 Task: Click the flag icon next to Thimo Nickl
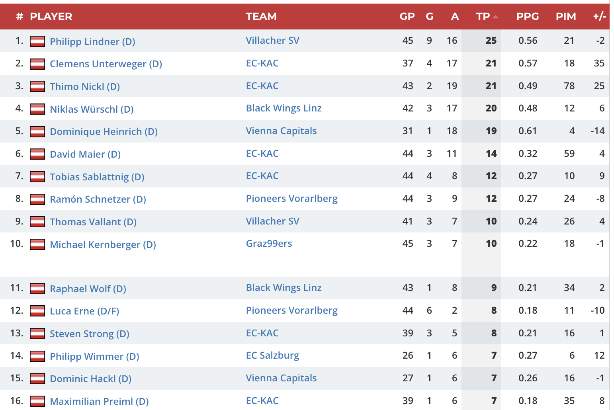click(37, 86)
